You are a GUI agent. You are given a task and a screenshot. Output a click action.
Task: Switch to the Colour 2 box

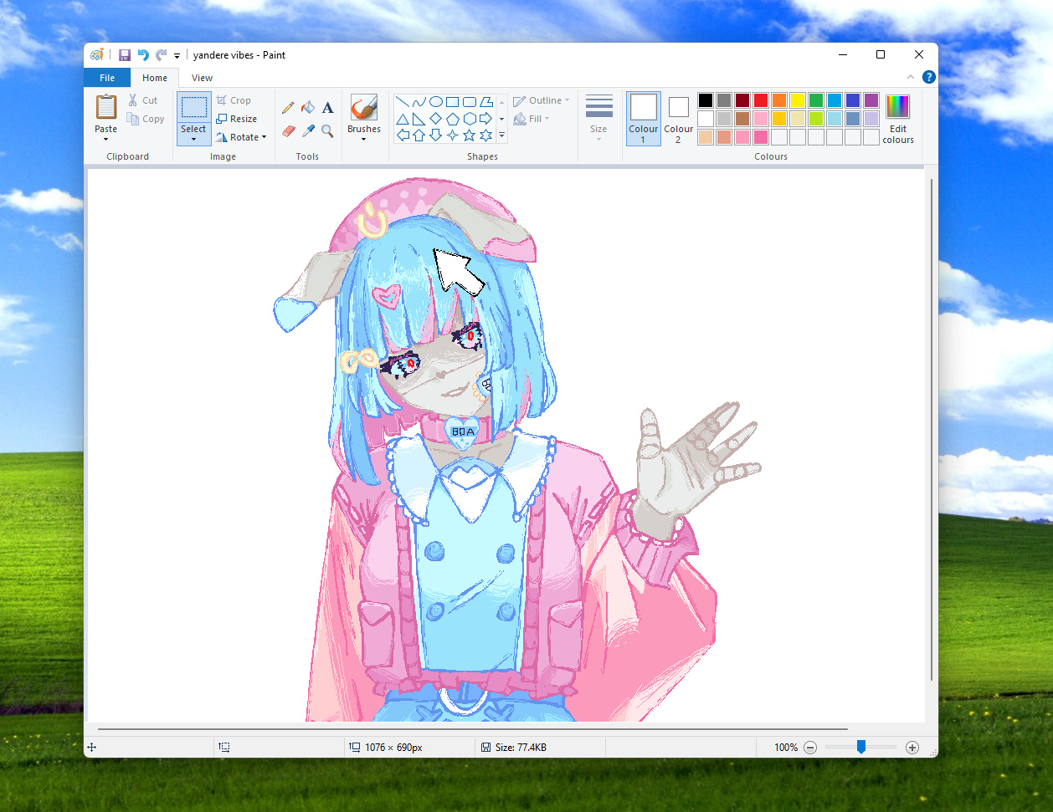tap(678, 118)
